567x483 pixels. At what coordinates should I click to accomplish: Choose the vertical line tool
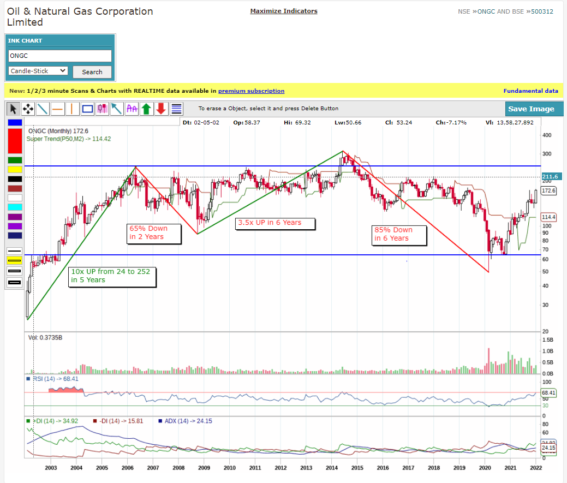[73, 109]
